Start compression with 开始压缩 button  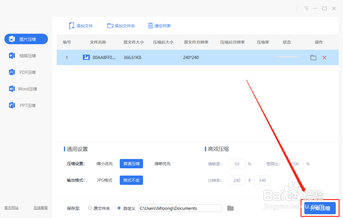pos(320,208)
